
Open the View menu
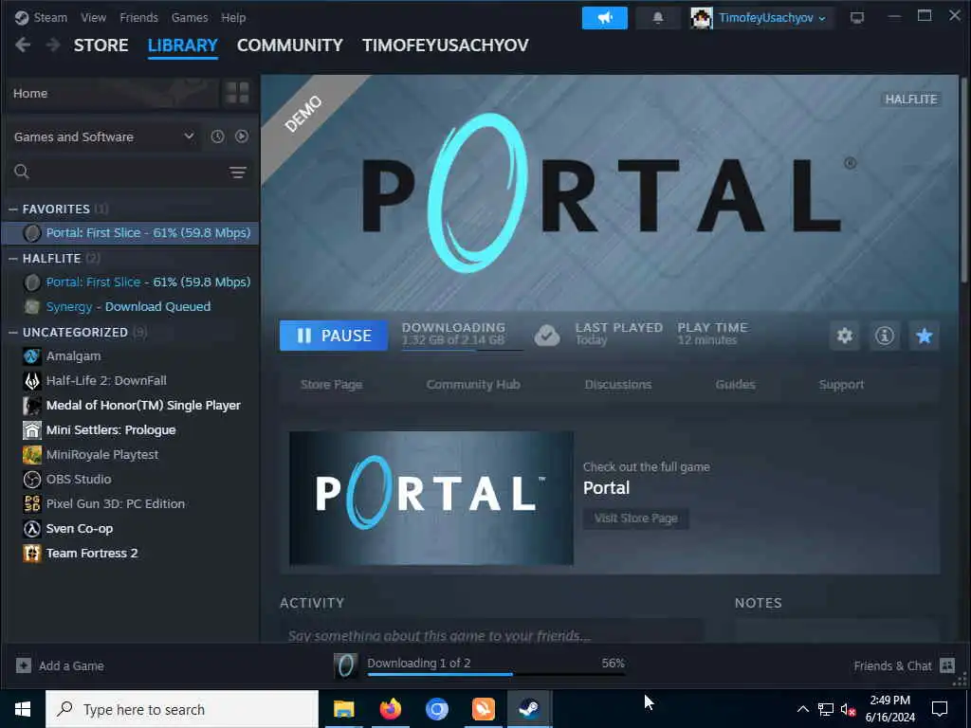click(94, 18)
